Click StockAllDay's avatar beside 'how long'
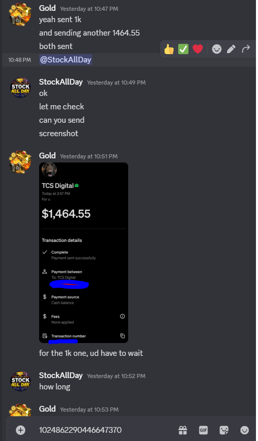This screenshot has height=441, width=258. pos(21,381)
